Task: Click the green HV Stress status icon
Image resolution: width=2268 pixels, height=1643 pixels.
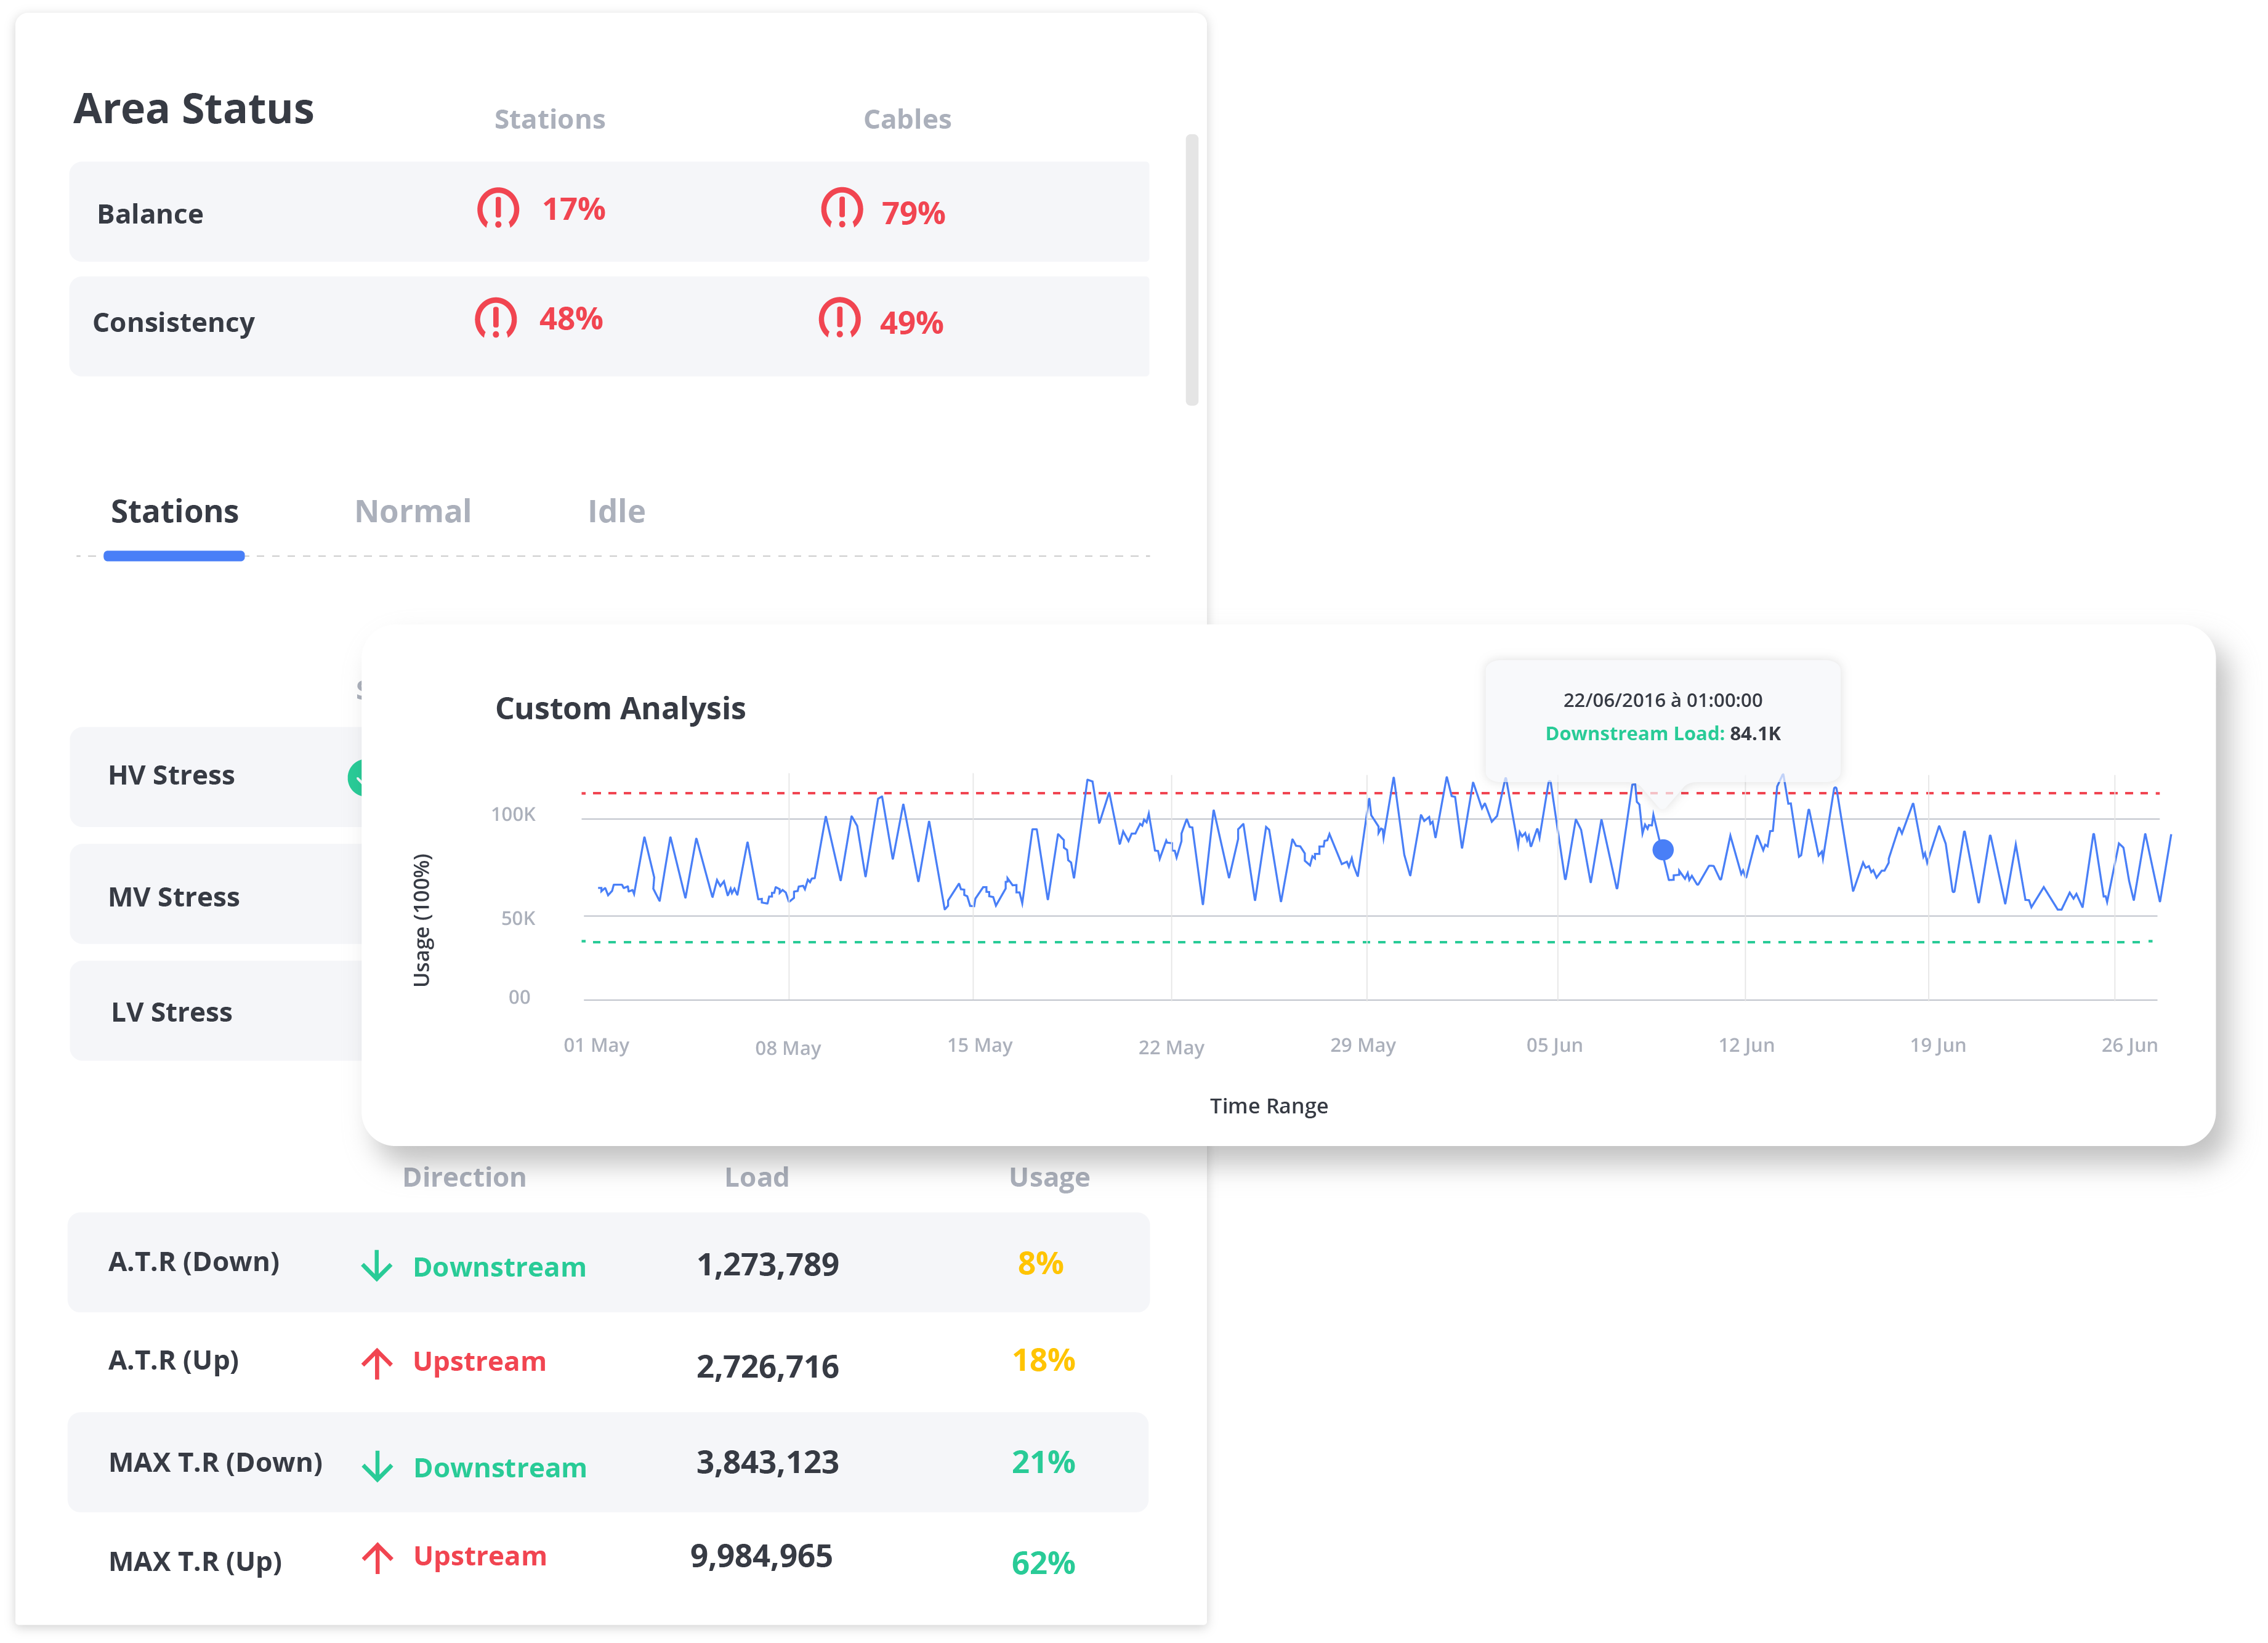Action: pos(355,777)
